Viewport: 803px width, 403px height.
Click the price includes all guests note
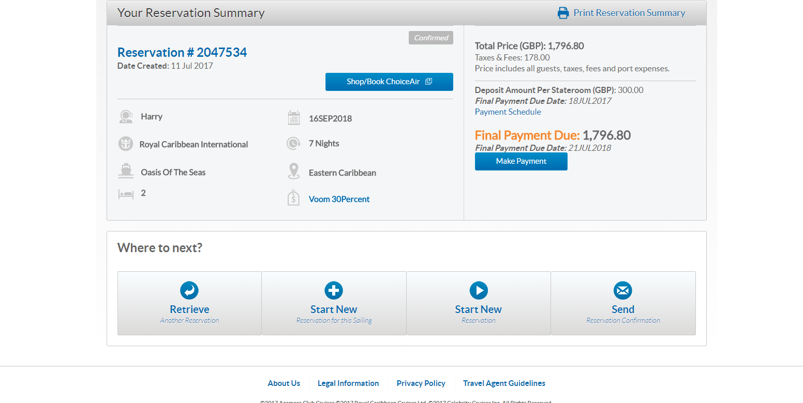point(572,69)
